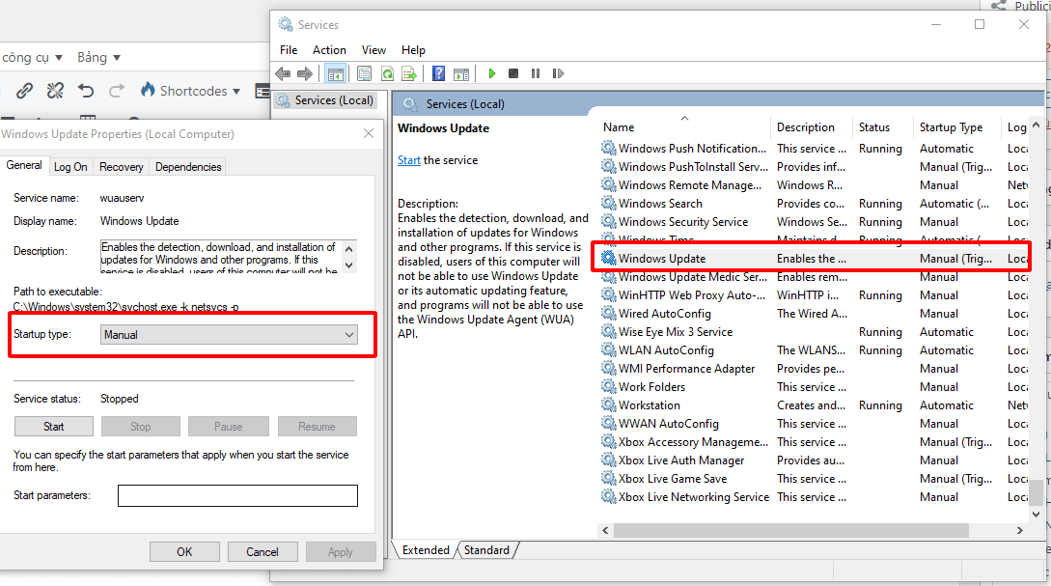Switch to the Recovery tab
This screenshot has height=586, width=1051.
point(121,167)
